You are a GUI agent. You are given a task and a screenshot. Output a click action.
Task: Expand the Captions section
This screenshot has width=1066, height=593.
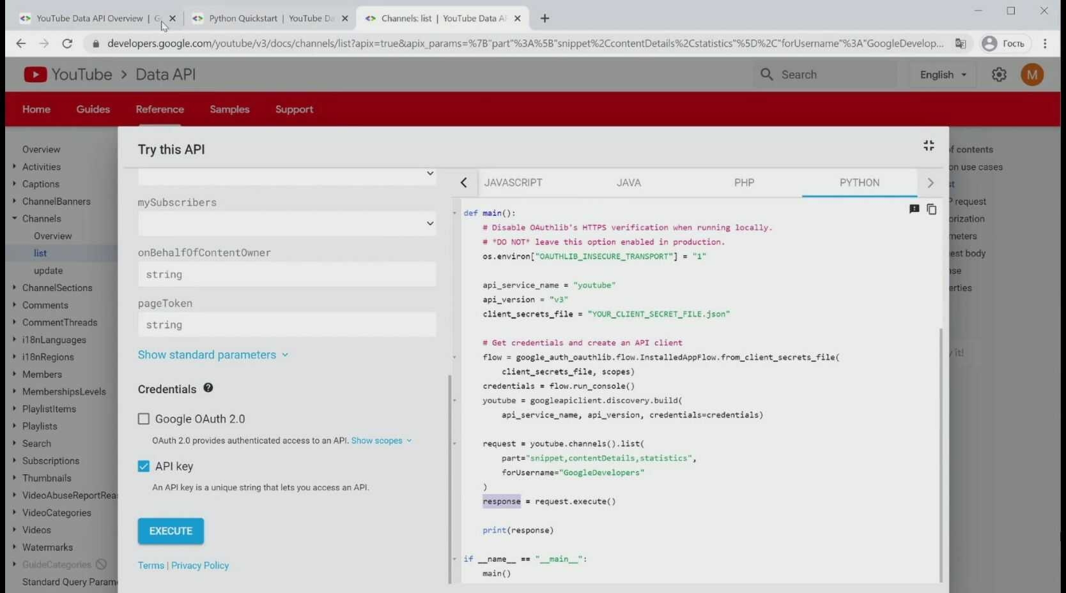click(14, 184)
